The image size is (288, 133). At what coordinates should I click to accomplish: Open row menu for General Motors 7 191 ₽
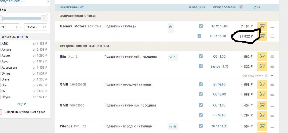point(272,26)
